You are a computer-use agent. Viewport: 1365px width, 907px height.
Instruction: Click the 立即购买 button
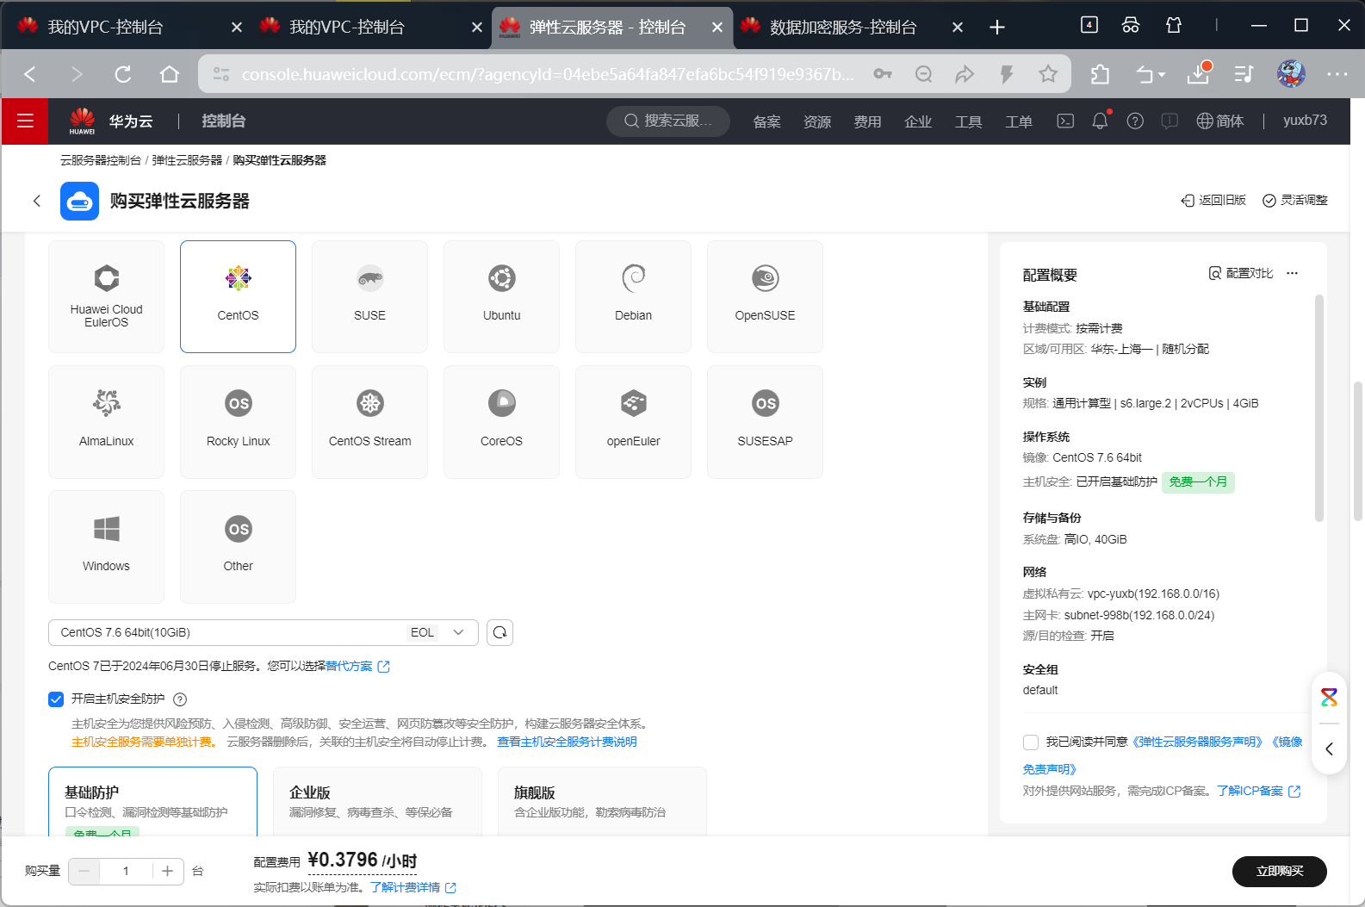(1279, 871)
